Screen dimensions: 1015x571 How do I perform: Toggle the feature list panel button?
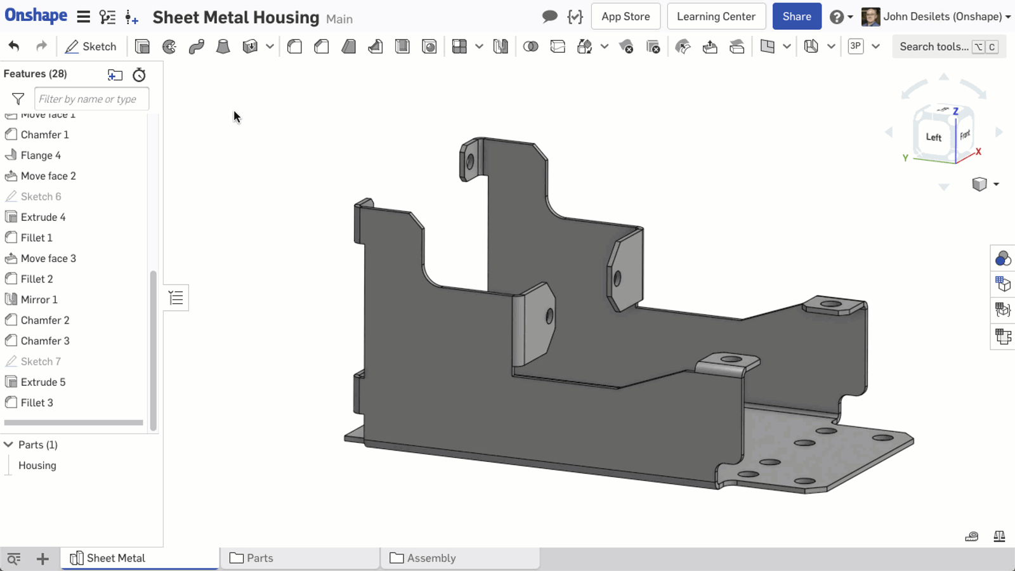point(176,298)
